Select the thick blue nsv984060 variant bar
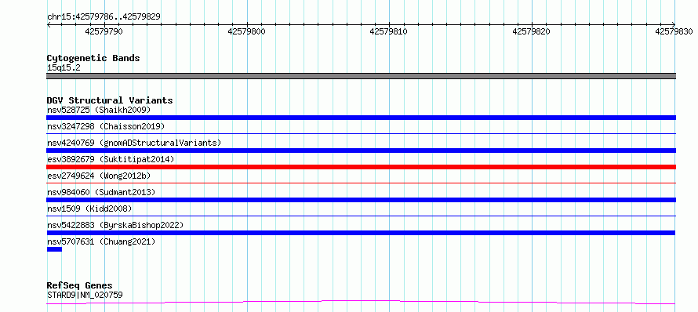Image resolution: width=698 pixels, height=312 pixels. point(361,200)
